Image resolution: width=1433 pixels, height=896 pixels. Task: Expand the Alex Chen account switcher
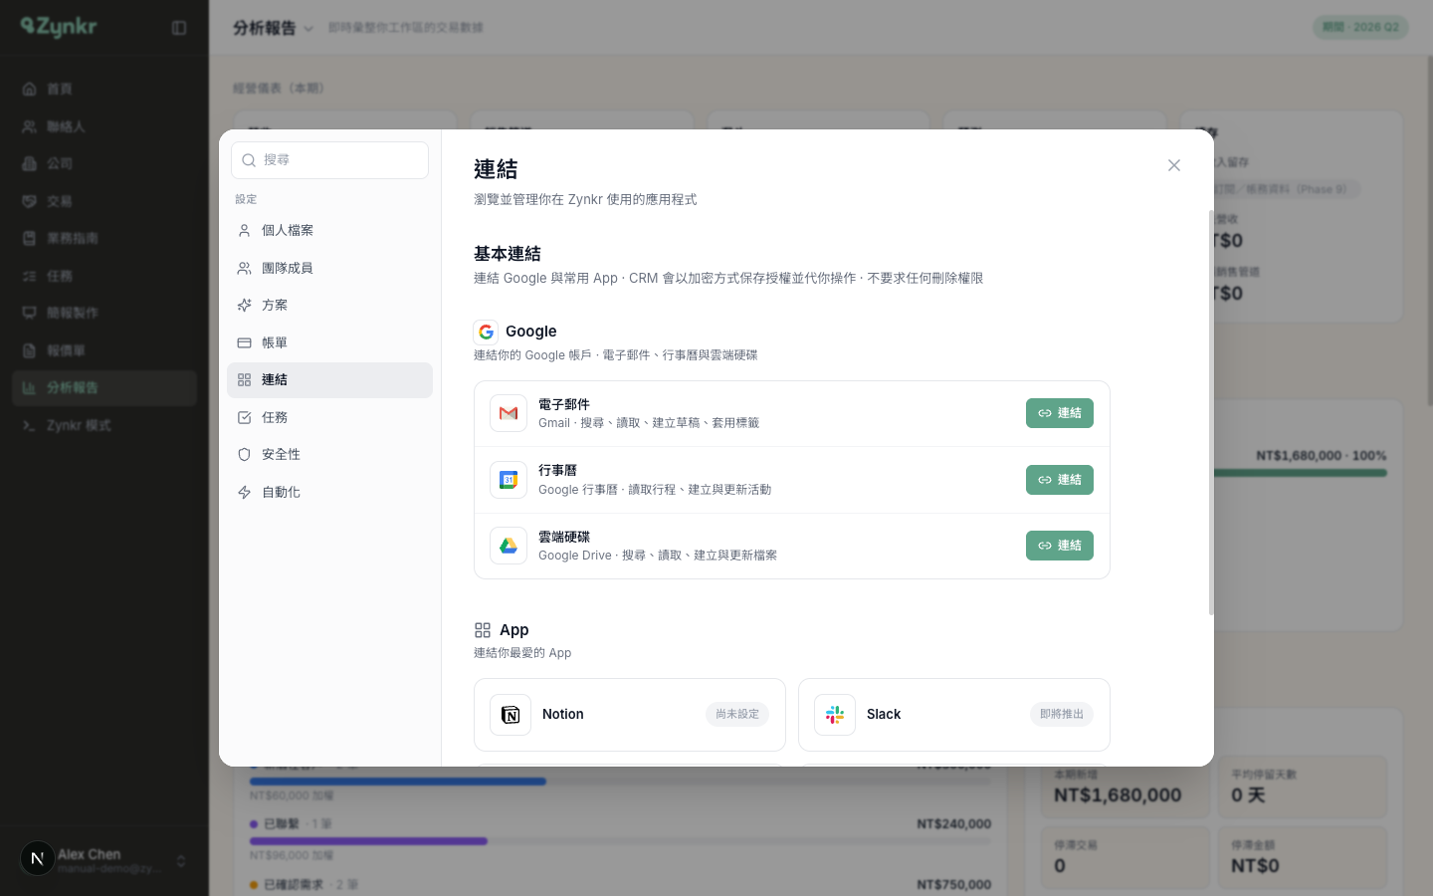coord(181,861)
